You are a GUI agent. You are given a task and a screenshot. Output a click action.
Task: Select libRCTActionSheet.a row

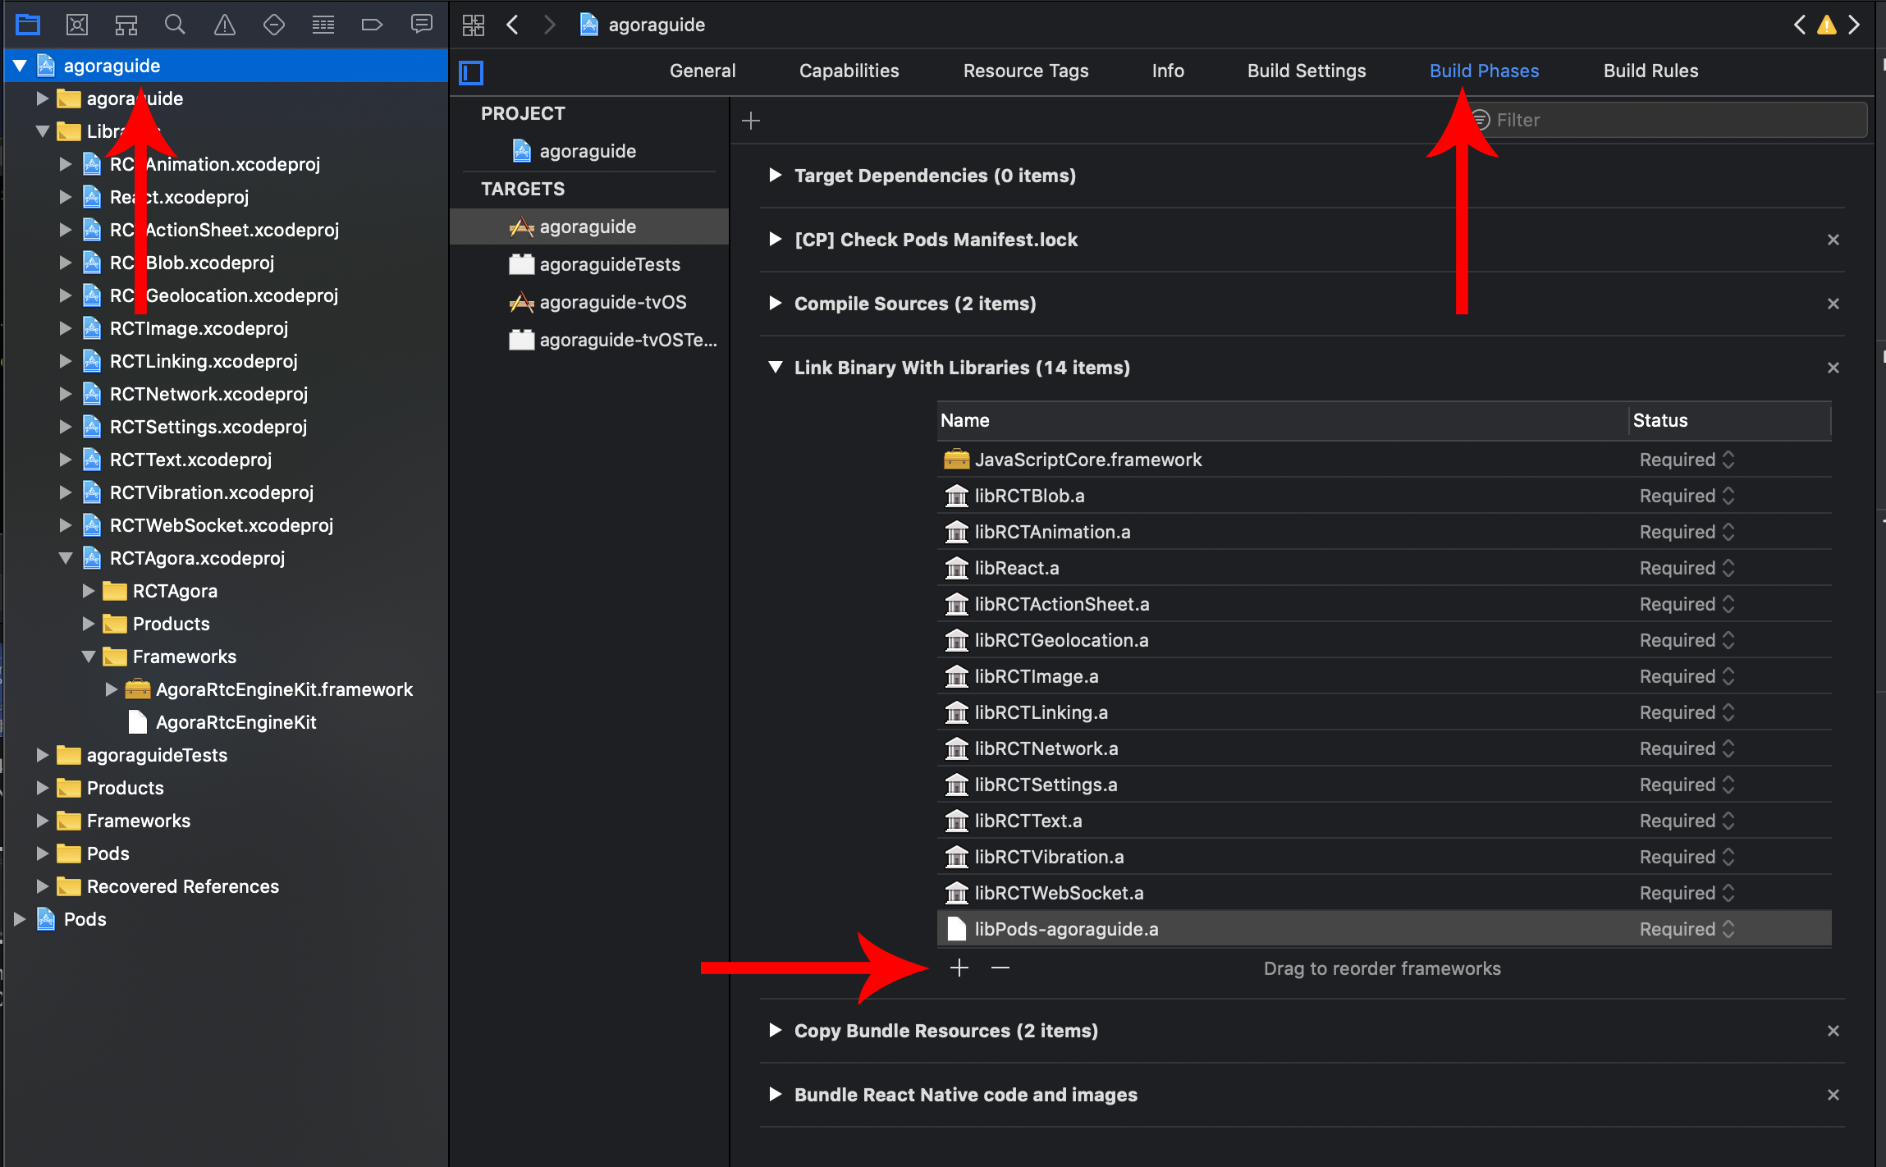1384,604
